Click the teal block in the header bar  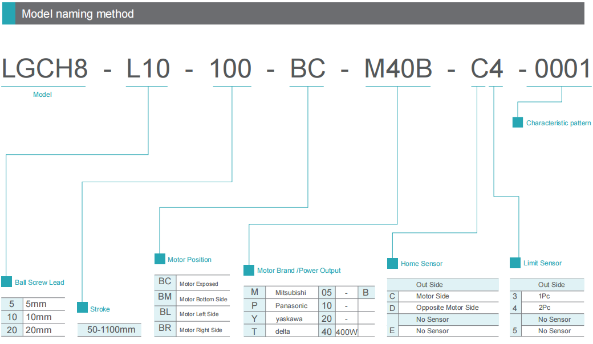click(9, 14)
